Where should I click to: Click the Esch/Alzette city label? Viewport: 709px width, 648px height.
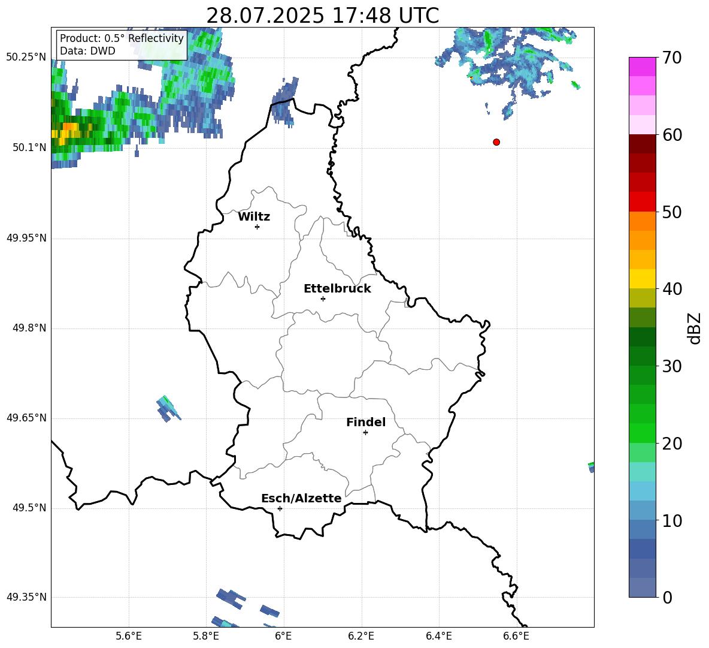302,498
